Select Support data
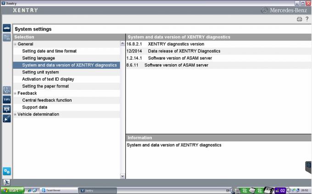Viewport: 312px width, 194px height. click(x=34, y=107)
